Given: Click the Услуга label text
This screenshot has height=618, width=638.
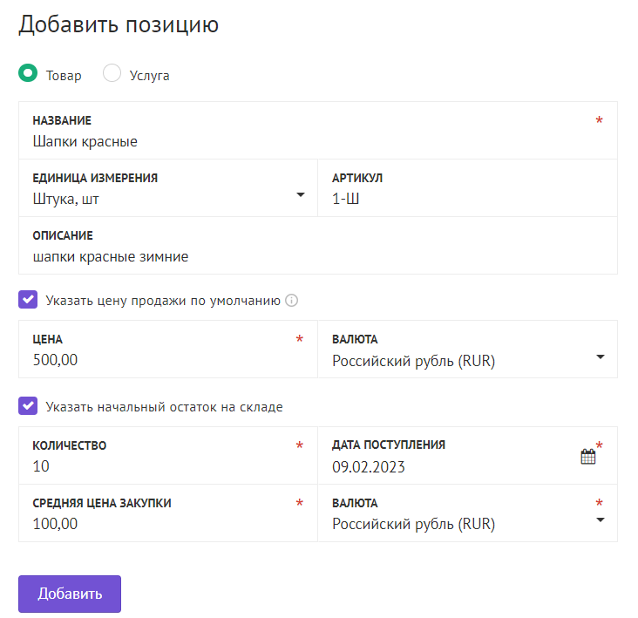Looking at the screenshot, I should pos(149,76).
